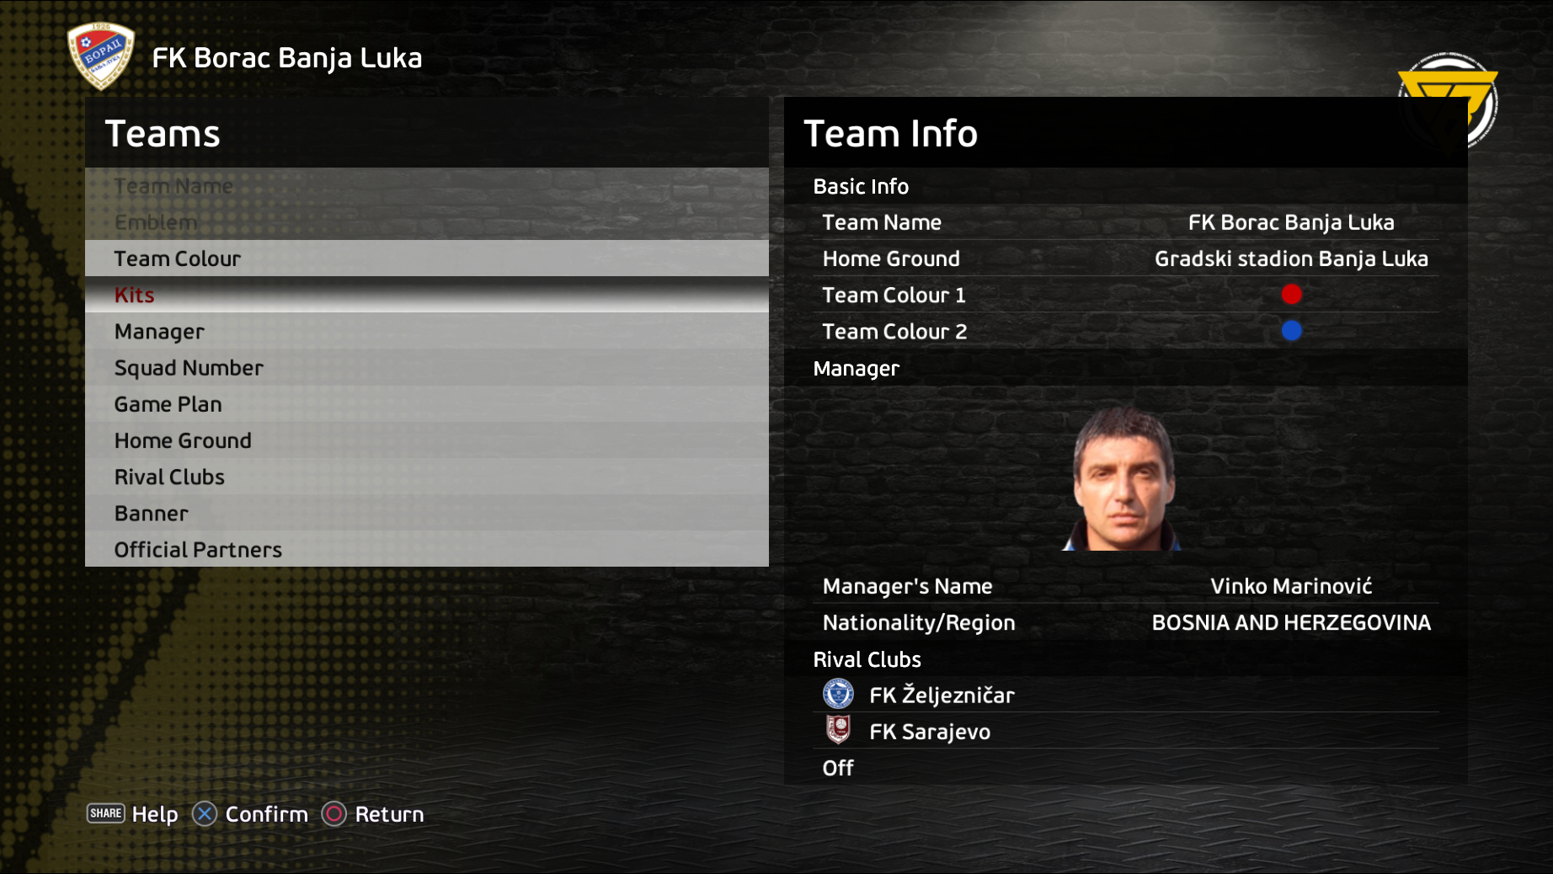
Task: Click the manager Vinko Marinović portrait
Action: 1123,477
